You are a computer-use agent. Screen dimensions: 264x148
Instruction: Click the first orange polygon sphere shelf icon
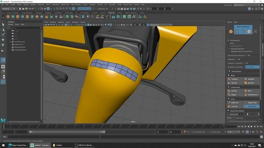(8, 16)
